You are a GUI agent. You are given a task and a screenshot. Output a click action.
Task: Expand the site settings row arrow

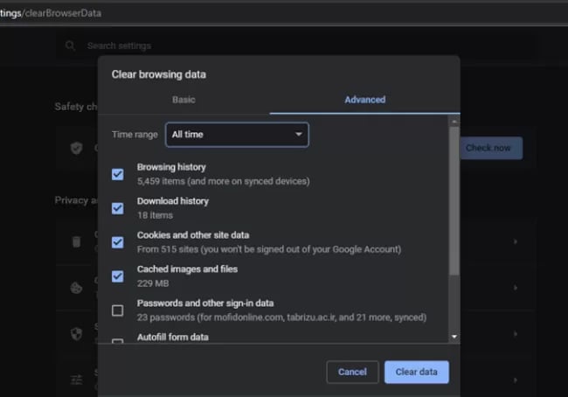tap(515, 380)
